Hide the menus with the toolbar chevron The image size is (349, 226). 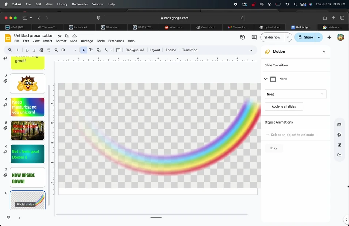[x=251, y=50]
